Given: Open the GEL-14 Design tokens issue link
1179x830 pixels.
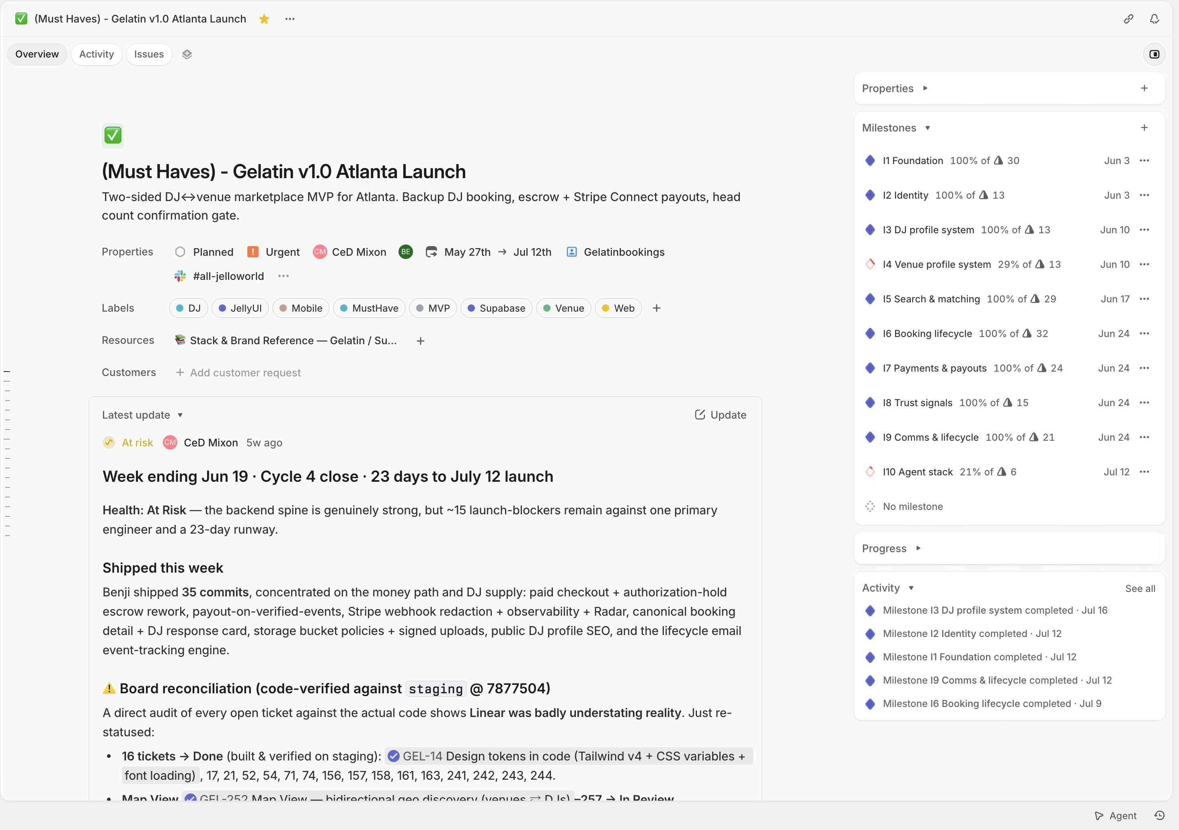Looking at the screenshot, I should (x=569, y=756).
